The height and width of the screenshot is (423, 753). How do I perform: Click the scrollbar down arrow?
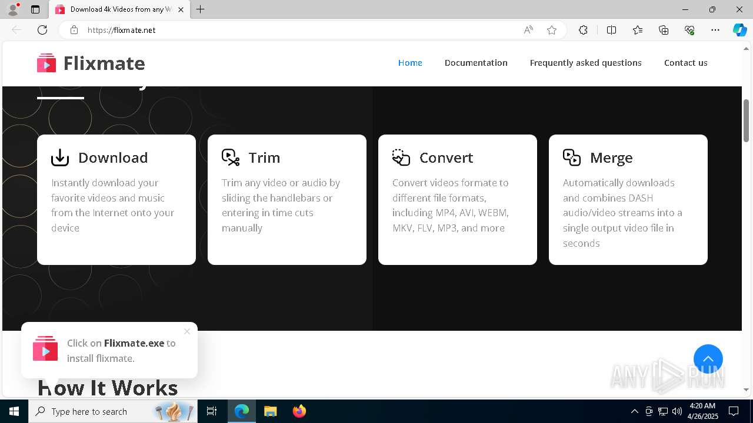[747, 390]
